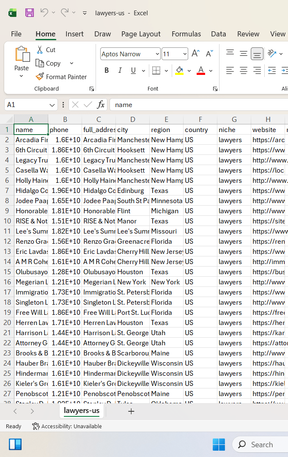The width and height of the screenshot is (288, 457).
Task: Open the View tab
Action: [x=278, y=34]
